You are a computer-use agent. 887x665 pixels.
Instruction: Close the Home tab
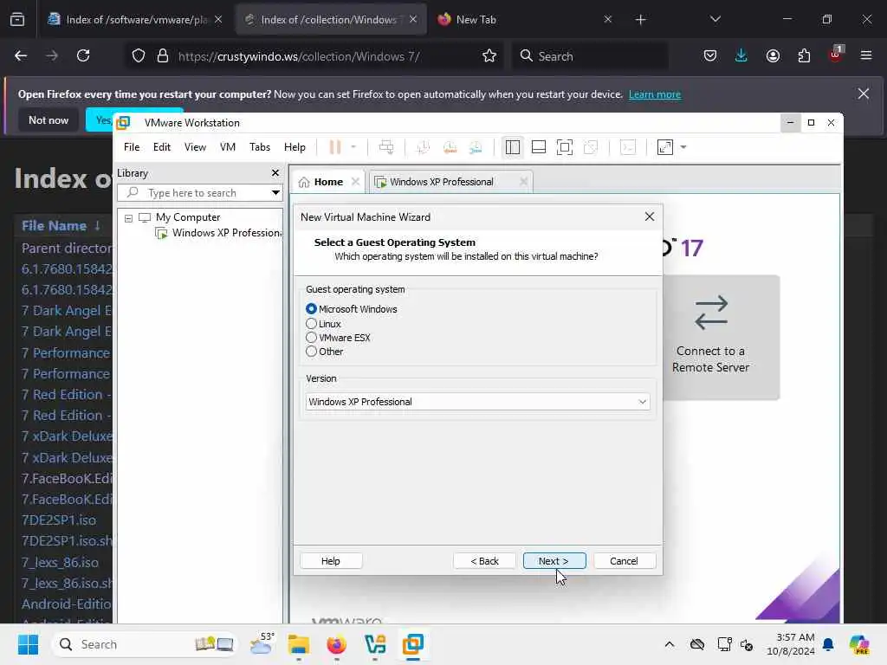coord(355,182)
